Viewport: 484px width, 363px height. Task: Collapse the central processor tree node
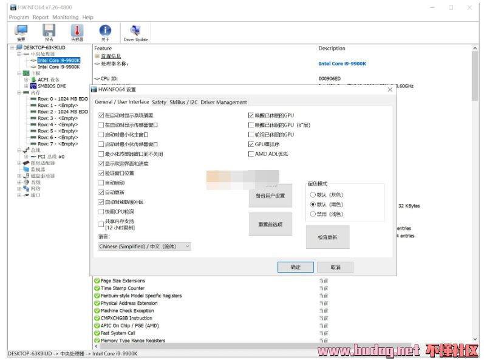(19, 54)
